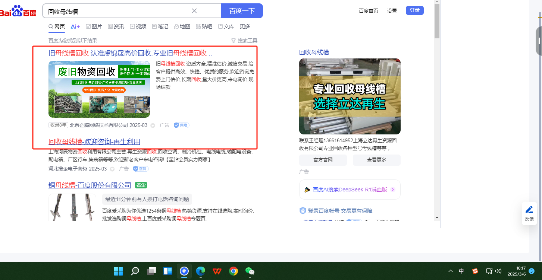The height and width of the screenshot is (280, 542).
Task: Open 回收母线槽-欢迎咨询-再生利用 result link
Action: (94, 141)
